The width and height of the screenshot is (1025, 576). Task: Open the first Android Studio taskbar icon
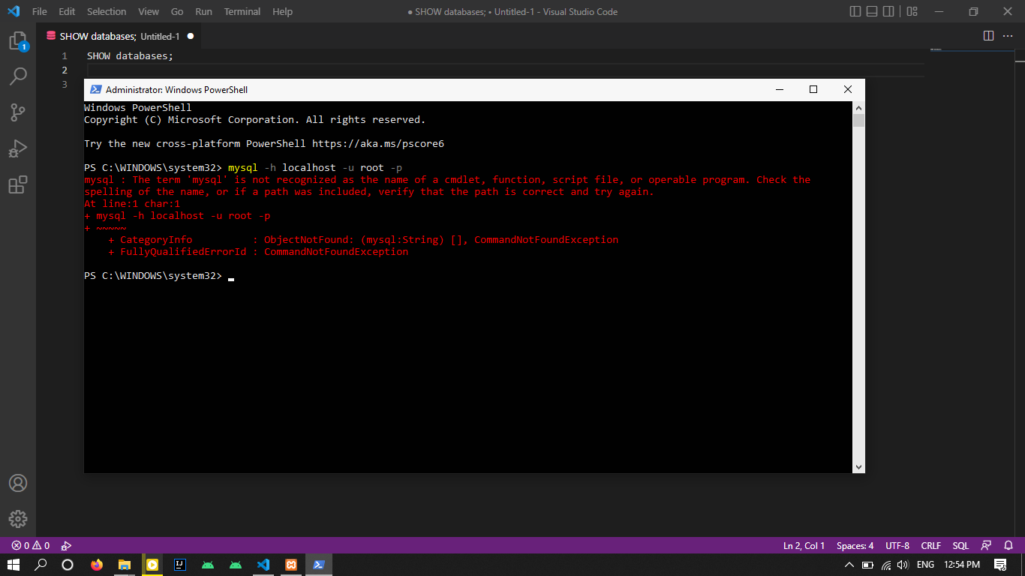pos(208,565)
